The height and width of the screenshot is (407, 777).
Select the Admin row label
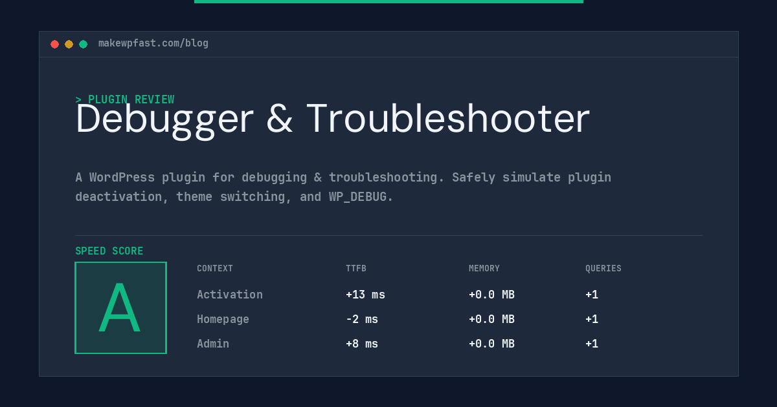213,344
